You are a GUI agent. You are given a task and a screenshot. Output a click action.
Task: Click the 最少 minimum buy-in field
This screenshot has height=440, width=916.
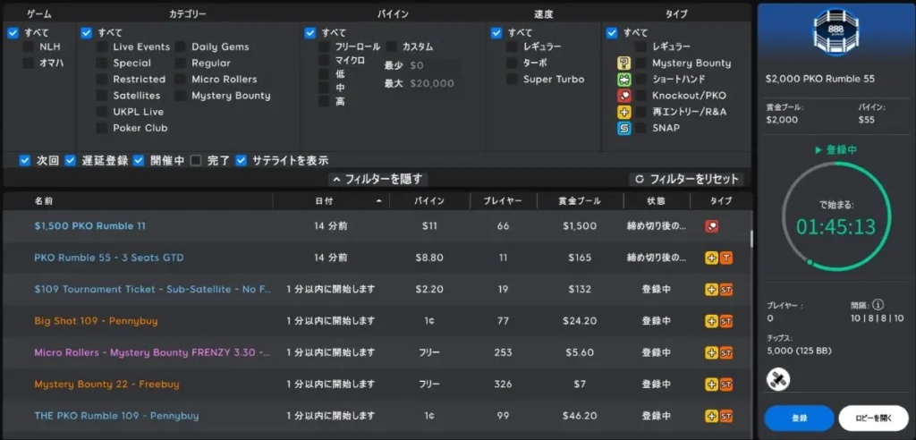433,65
